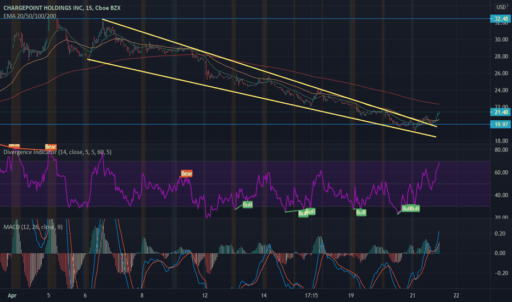Screen dimensions: 512x302
Task: Click the 60.00 RSI scale value
Action: [501, 172]
